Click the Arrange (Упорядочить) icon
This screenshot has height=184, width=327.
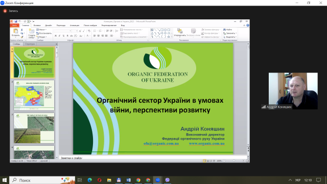pos(179,31)
